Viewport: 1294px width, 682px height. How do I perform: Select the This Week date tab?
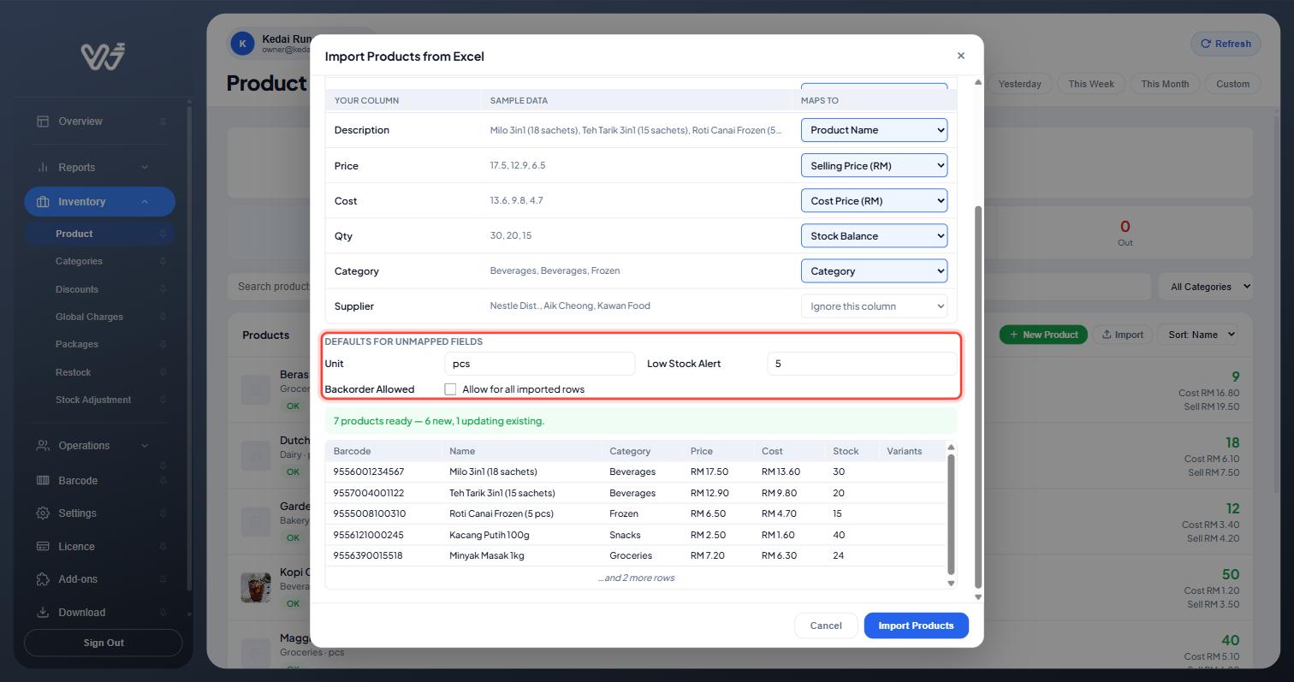pyautogui.click(x=1090, y=84)
